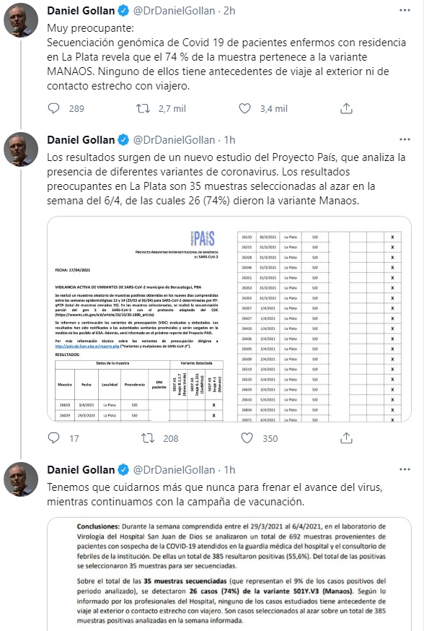This screenshot has height=631, width=424.
Task: View the Proyecto PAIS report image on the left
Action: click(x=138, y=319)
